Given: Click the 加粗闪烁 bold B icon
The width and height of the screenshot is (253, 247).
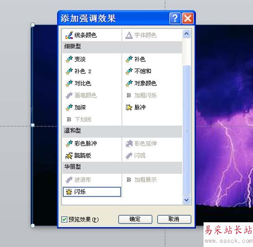Looking at the screenshot, I should (129, 95).
